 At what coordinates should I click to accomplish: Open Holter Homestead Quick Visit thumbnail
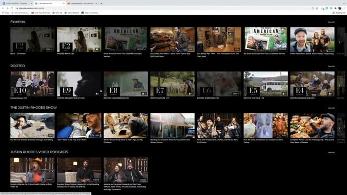coord(312,40)
